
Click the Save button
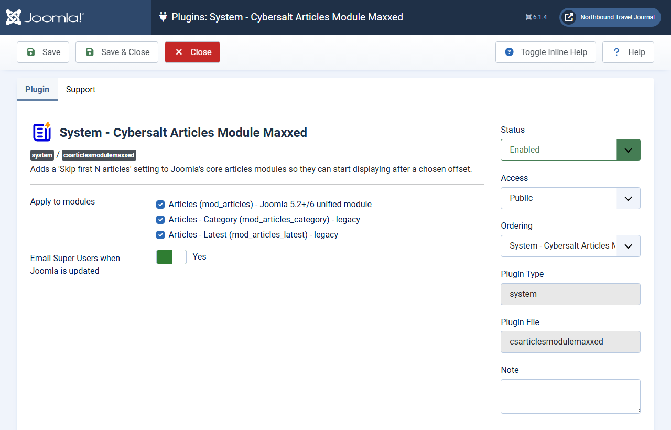43,52
